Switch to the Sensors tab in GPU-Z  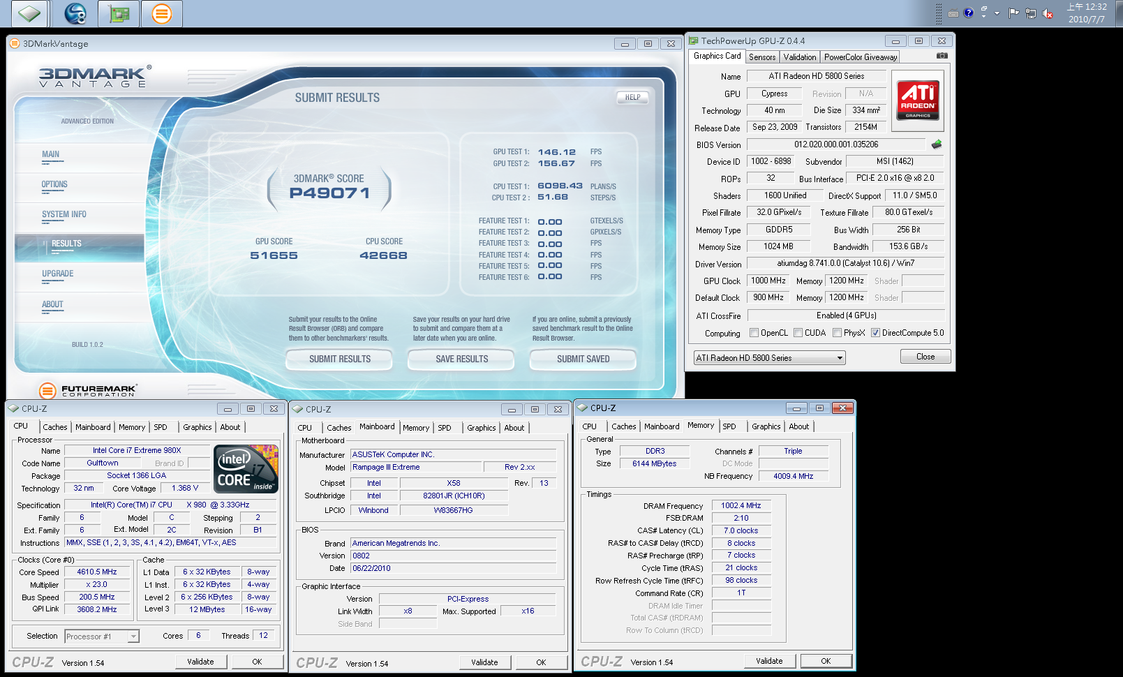[762, 57]
